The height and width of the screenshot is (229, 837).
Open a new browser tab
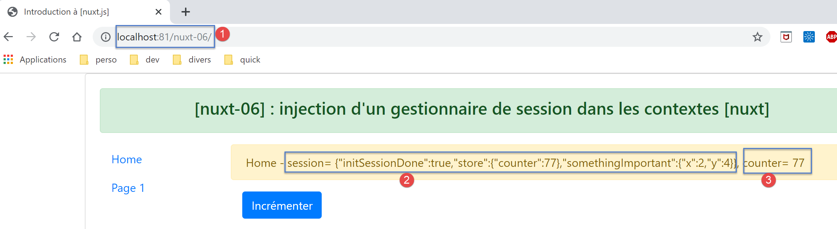[185, 12]
